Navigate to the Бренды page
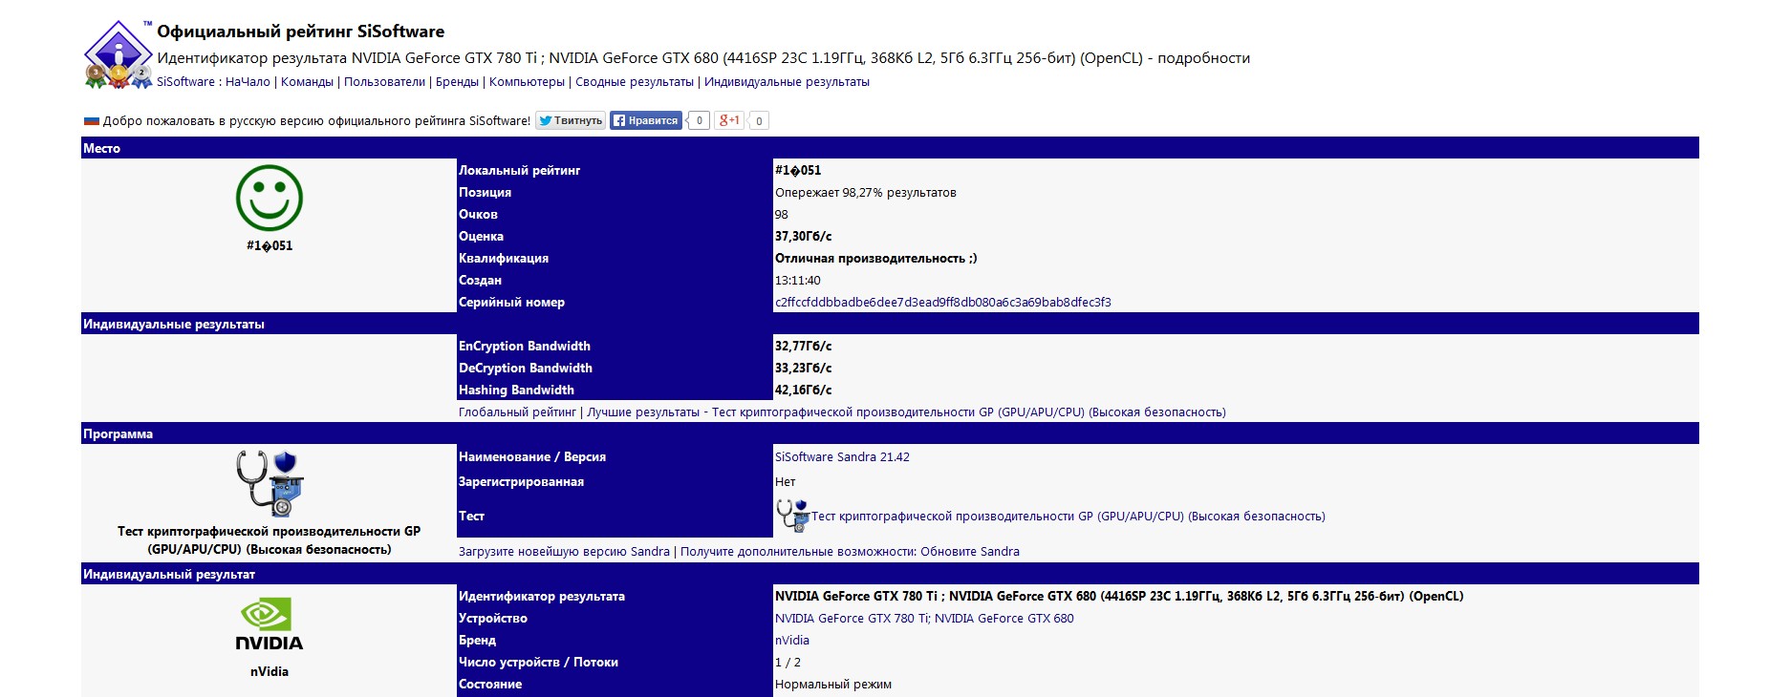The image size is (1791, 697). [x=457, y=82]
